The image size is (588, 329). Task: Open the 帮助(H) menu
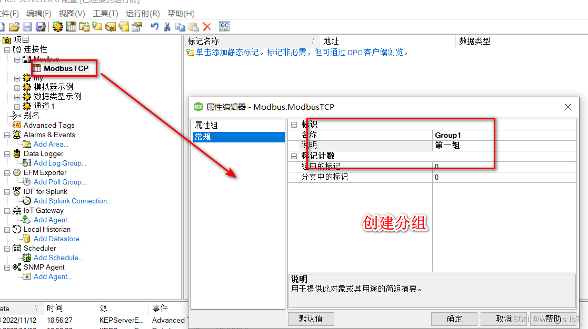click(181, 14)
